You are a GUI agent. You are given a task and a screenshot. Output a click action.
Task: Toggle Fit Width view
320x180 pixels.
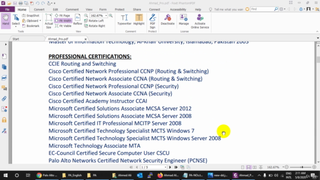(x=63, y=20)
